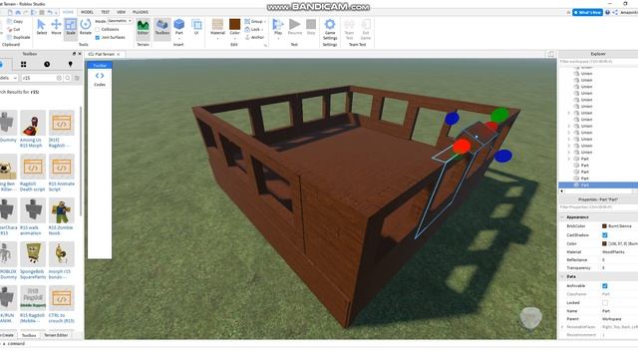Click the Exit Game icon
This screenshot has width=638, height=359.
point(366,29)
